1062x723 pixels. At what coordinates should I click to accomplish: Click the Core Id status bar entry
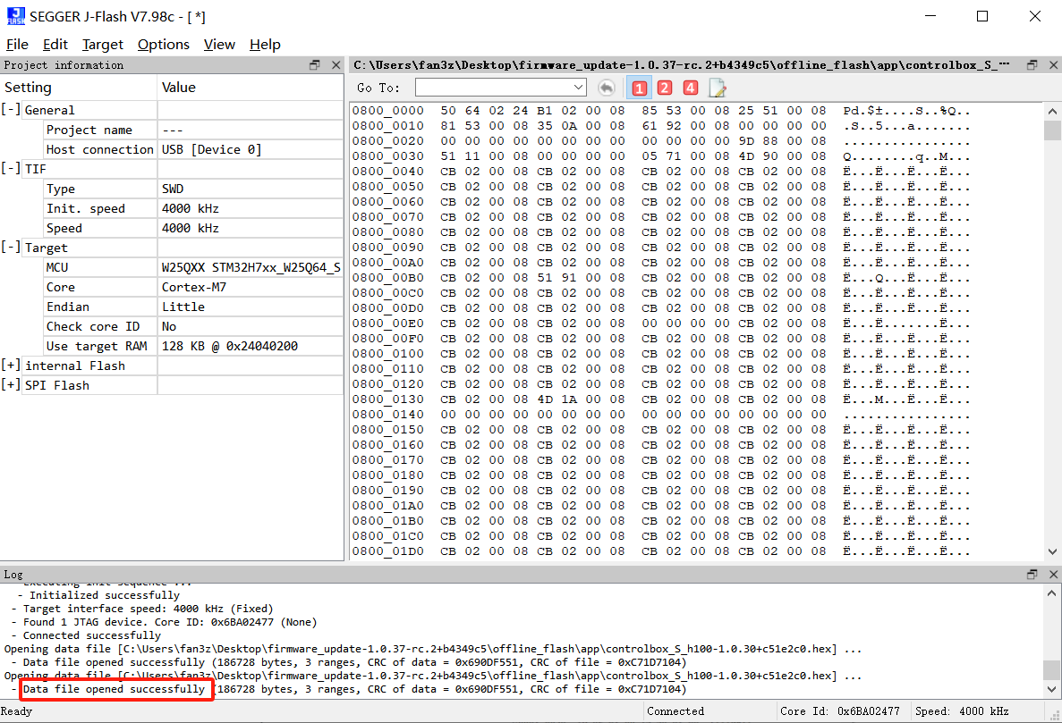coord(840,711)
